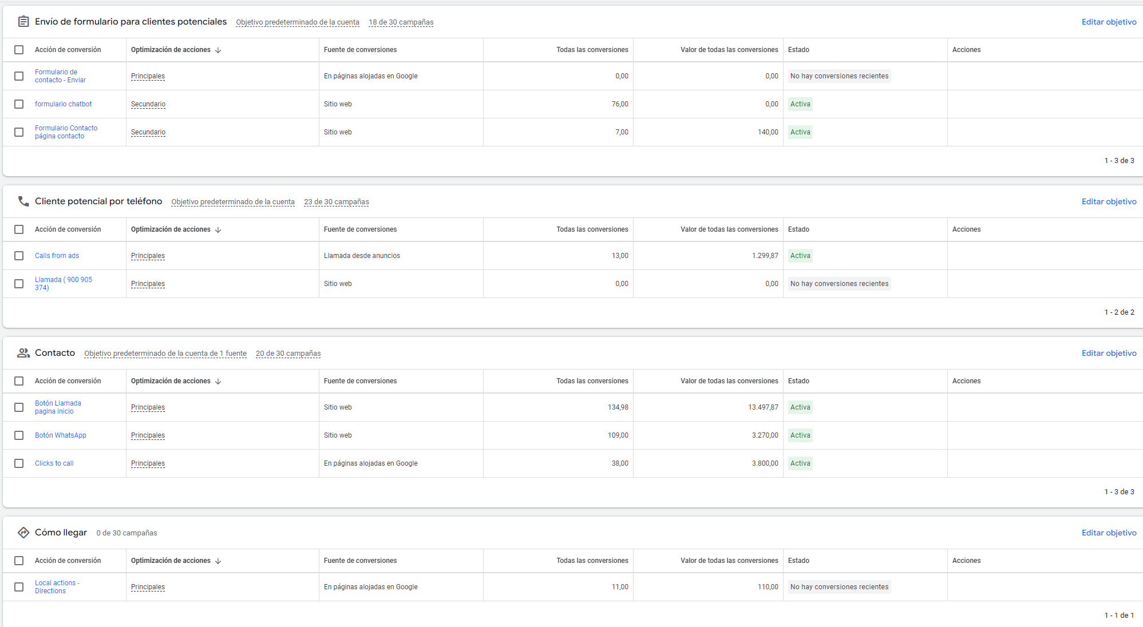This screenshot has height=627, width=1143.
Task: Click the 1.299,87 value for Calls from ads
Action: click(x=765, y=256)
